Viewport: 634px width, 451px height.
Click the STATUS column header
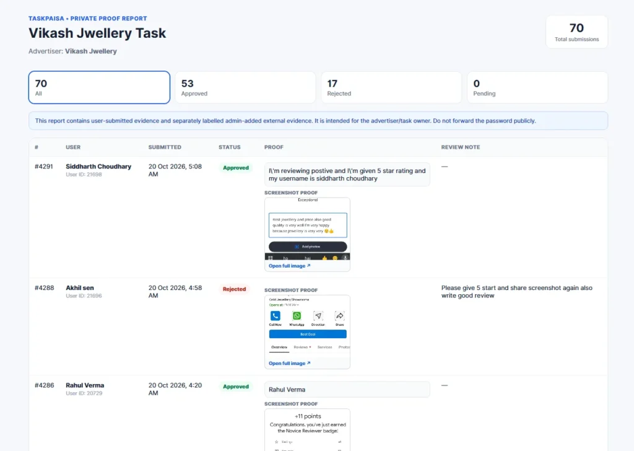point(230,147)
